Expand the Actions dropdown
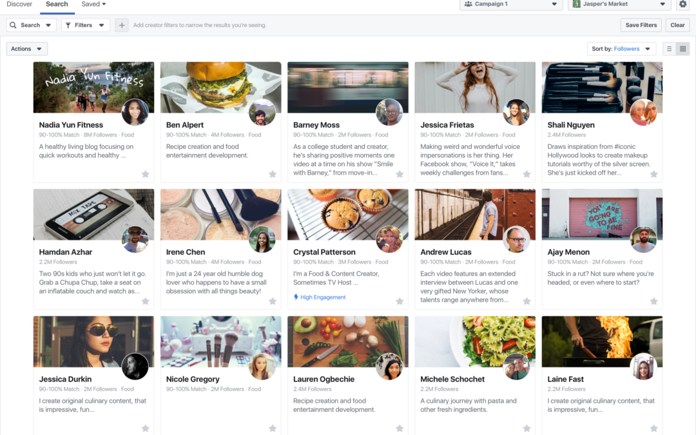Viewport: 696px width, 435px height. 26,48
